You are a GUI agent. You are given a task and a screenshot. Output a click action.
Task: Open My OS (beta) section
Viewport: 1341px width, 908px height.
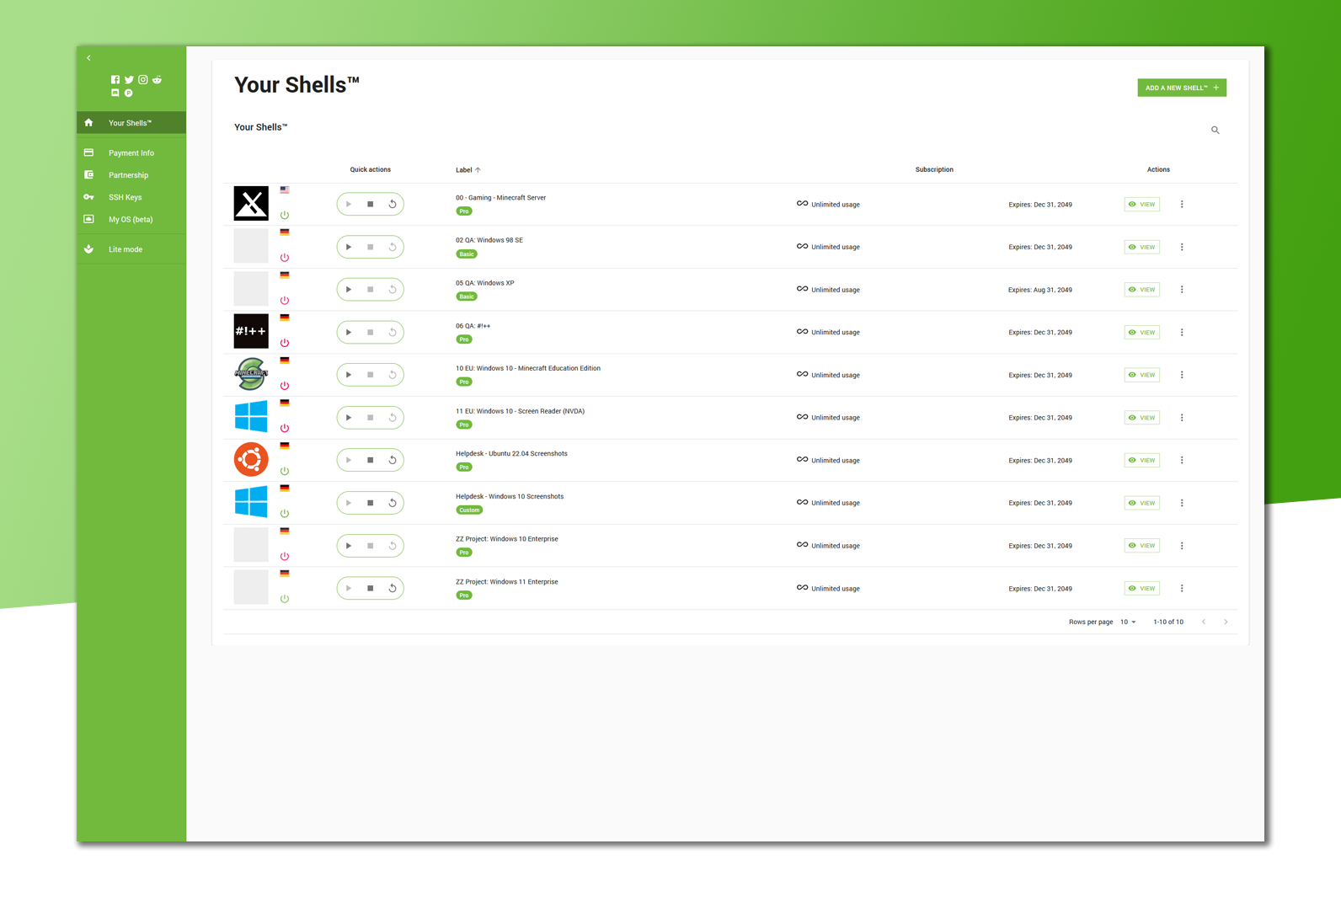(x=130, y=220)
